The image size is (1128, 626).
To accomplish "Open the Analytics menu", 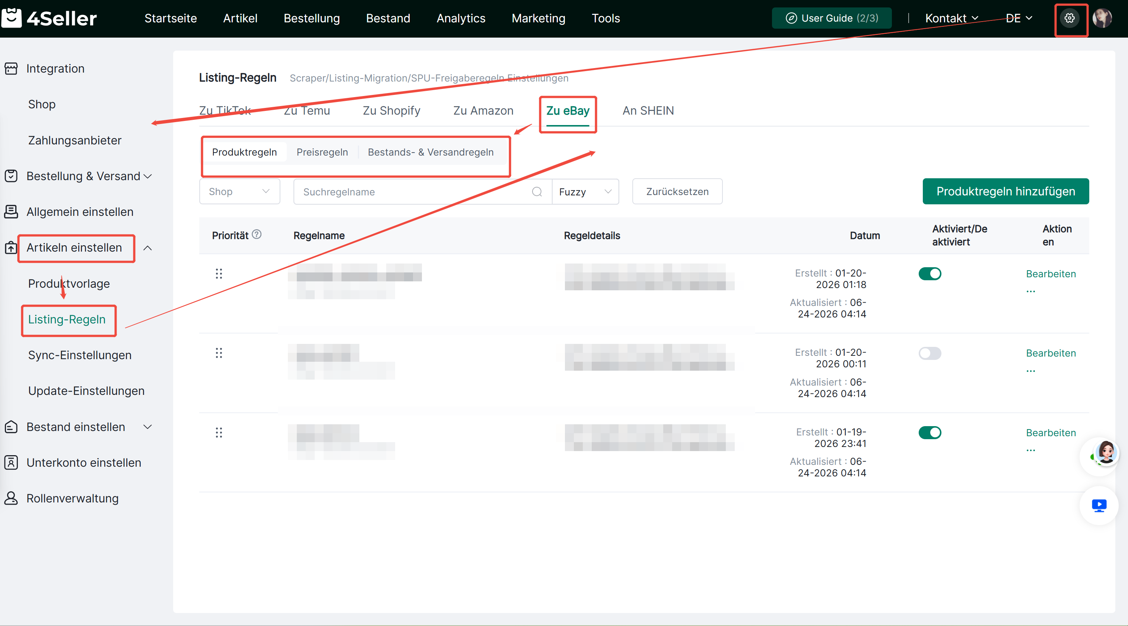I will [461, 18].
